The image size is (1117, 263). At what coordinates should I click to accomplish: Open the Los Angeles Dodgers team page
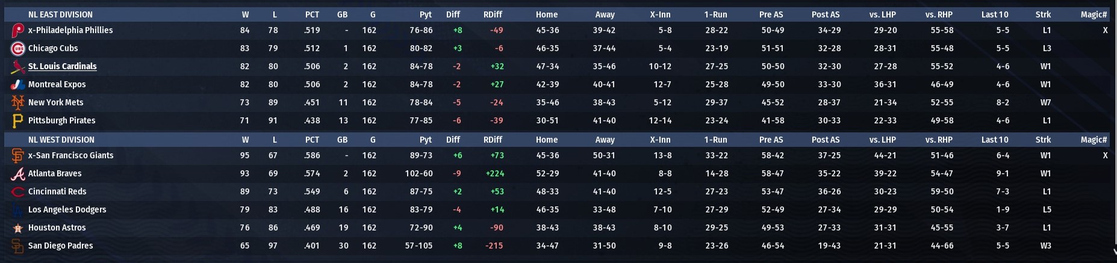pyautogui.click(x=67, y=210)
